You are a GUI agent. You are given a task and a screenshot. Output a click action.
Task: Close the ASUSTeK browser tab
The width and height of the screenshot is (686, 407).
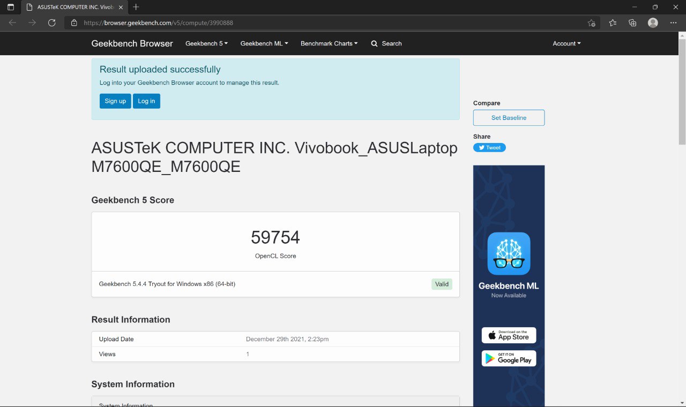pyautogui.click(x=120, y=7)
